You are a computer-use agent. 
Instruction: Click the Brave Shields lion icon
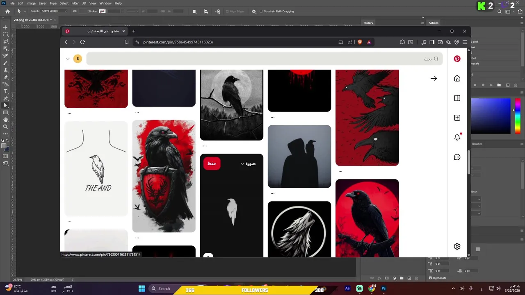click(360, 42)
